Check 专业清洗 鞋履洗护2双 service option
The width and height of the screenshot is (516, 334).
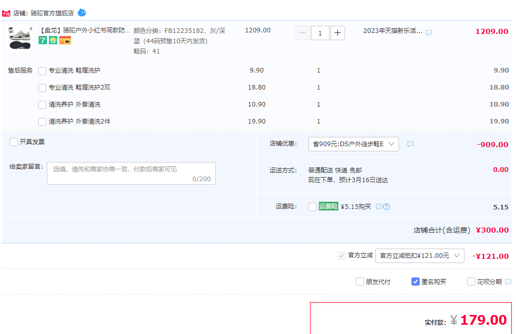(42, 88)
